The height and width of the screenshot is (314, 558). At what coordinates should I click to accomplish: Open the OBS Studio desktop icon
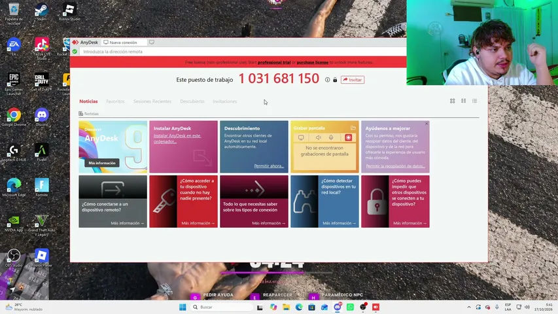tap(14, 258)
